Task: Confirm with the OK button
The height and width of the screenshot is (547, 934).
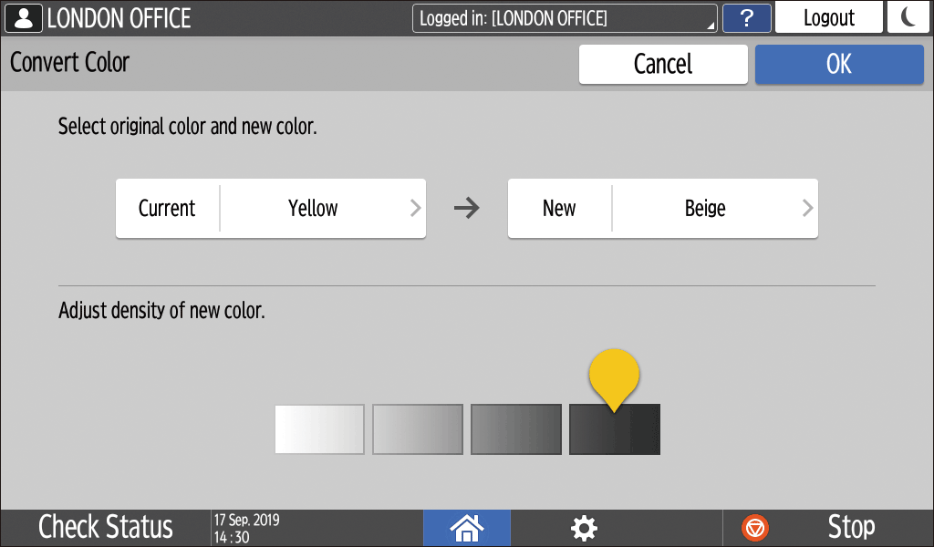Action: click(839, 64)
